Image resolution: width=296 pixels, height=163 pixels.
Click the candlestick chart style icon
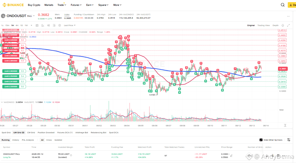tap(48, 25)
